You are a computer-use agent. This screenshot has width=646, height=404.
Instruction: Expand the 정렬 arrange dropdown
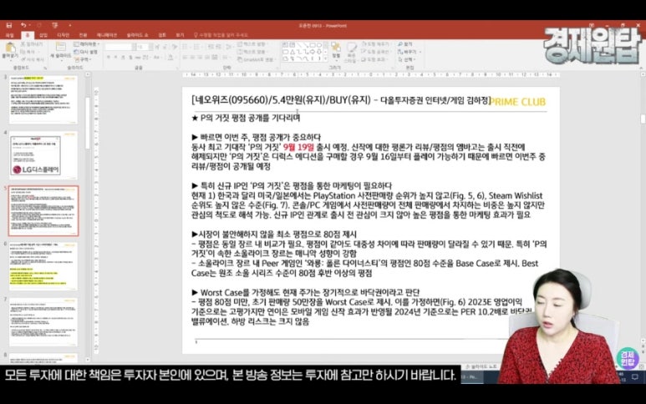336,52
